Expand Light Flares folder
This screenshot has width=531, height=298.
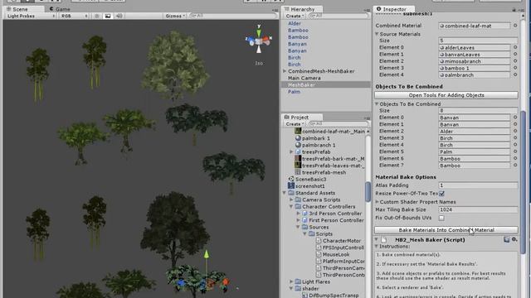coord(291,281)
